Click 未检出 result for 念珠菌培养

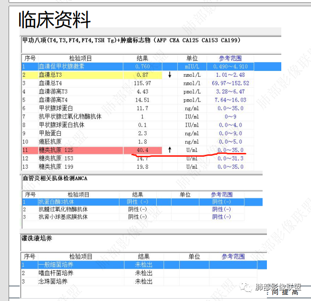point(144,281)
